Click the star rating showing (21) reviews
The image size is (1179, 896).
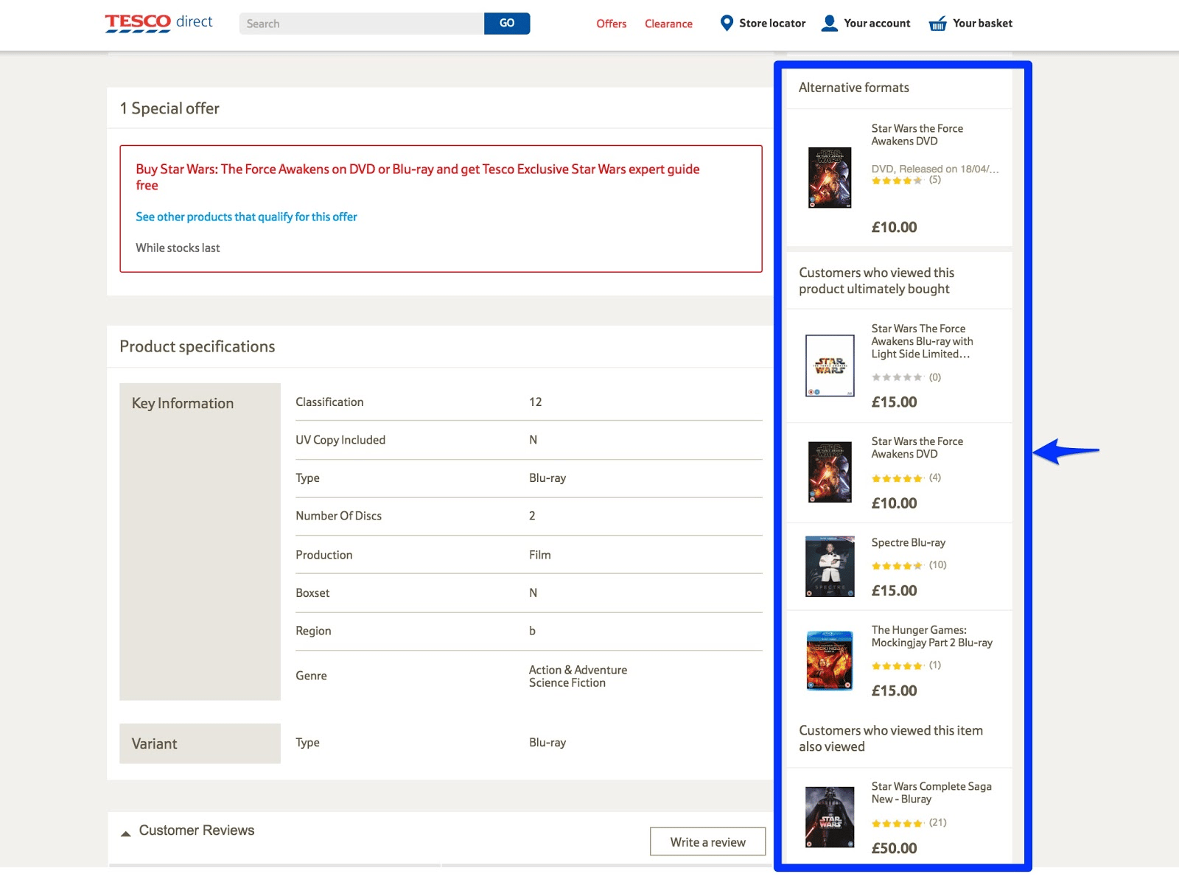point(897,823)
